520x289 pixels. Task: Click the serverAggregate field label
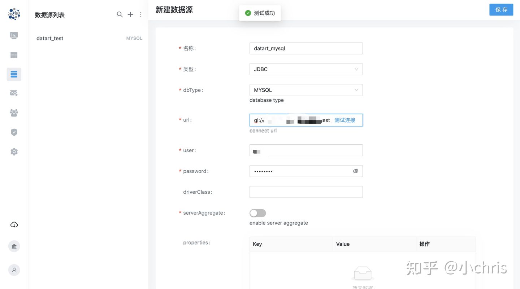(x=204, y=213)
